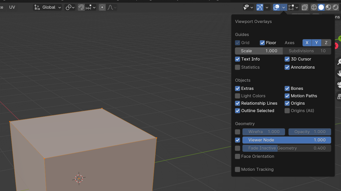
Task: Switch to Rendered viewport shading
Action: pyautogui.click(x=335, y=7)
